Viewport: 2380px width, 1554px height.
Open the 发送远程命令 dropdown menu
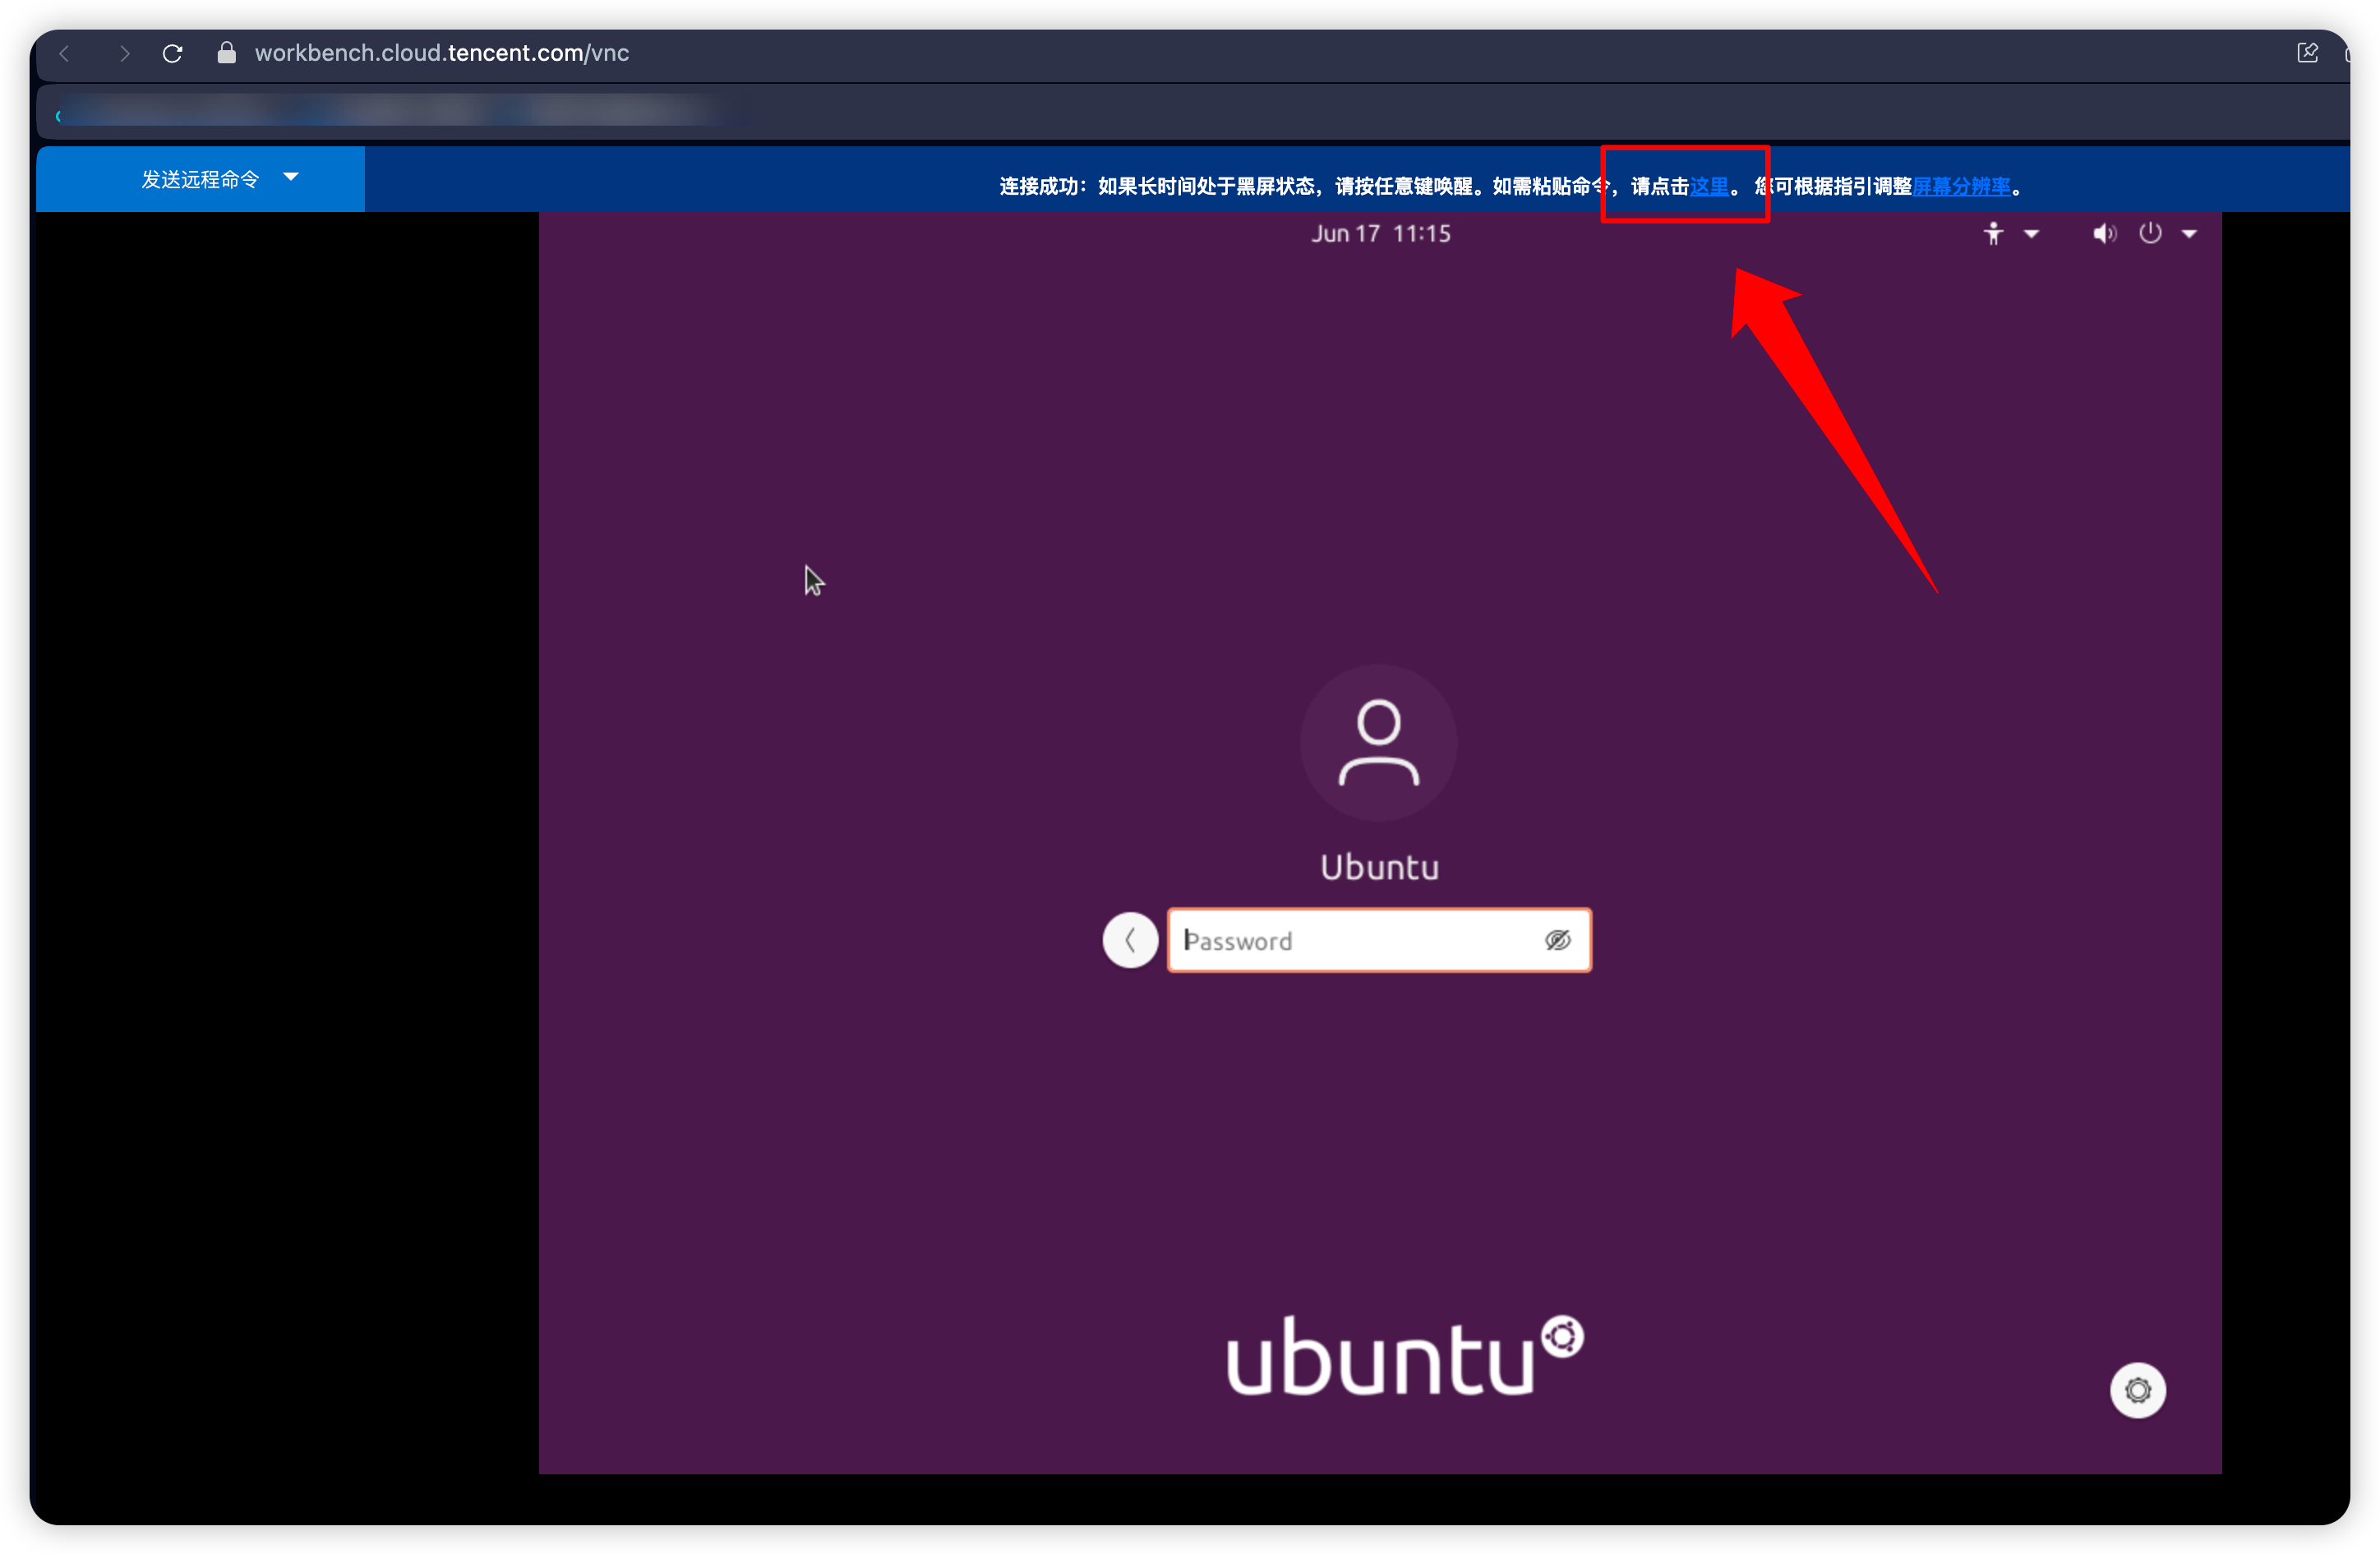[x=201, y=179]
